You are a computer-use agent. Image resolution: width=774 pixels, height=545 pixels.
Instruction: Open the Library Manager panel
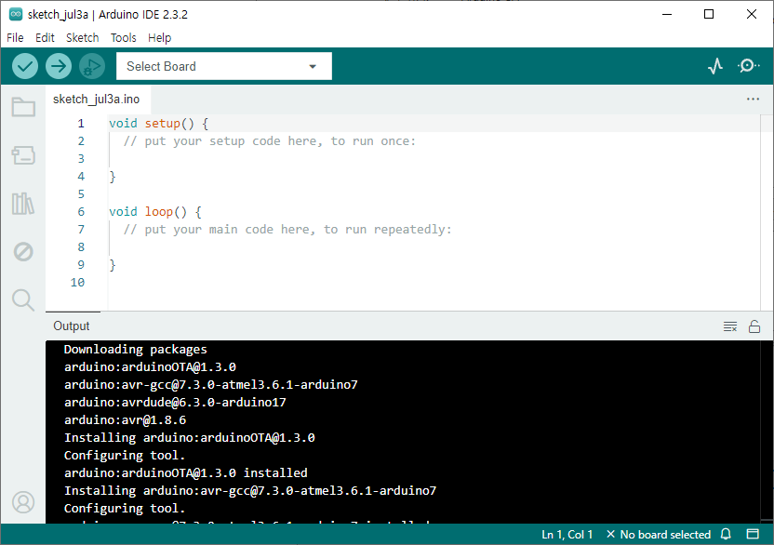(x=23, y=204)
